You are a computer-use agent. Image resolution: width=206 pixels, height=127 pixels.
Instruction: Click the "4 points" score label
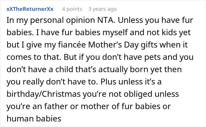coord(72,9)
